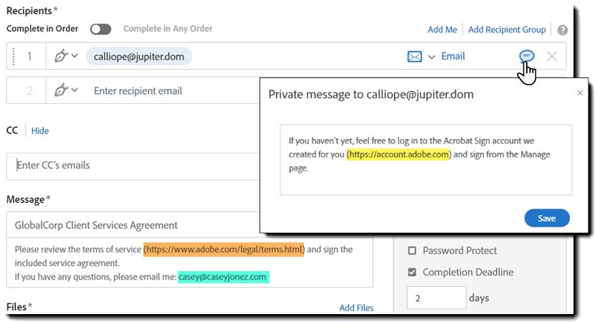The width and height of the screenshot is (595, 322).
Task: Remove recipient calliope@jupiter.dom with X icon
Action: tap(551, 56)
